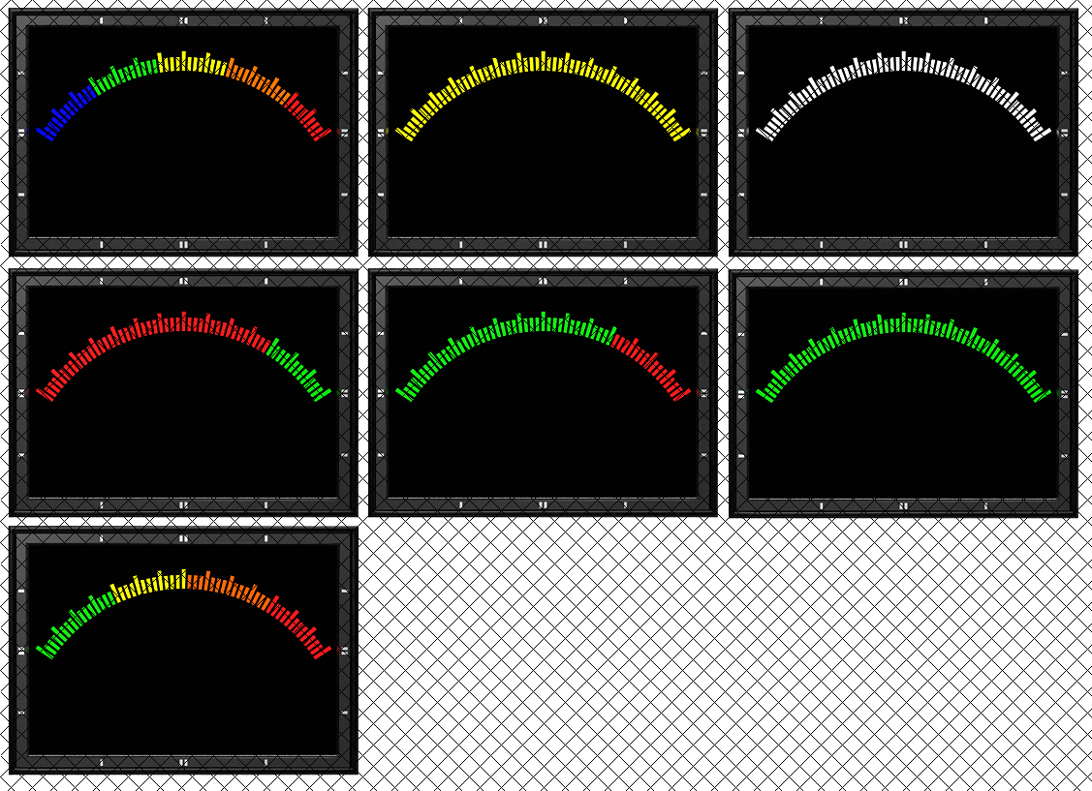
Task: Click the red section of the red-then-green gauge
Action: (x=145, y=329)
